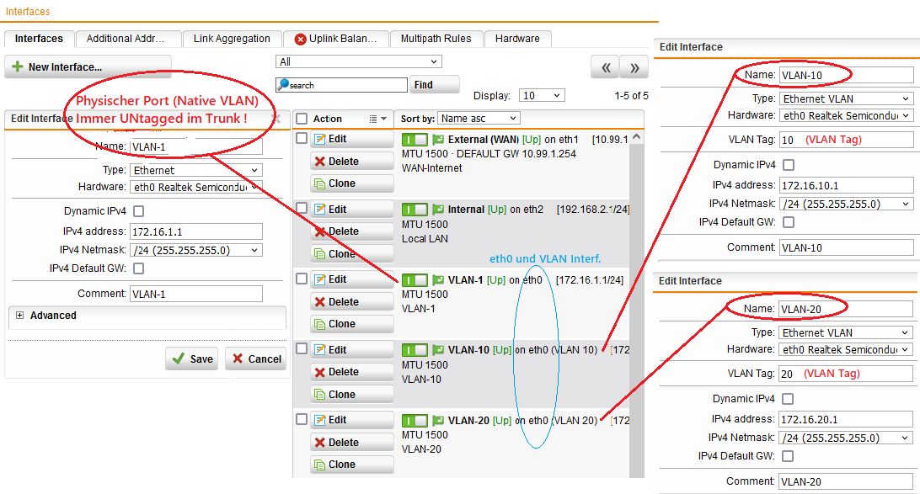920x494 pixels.
Task: Edit the Internal interface
Action: pyautogui.click(x=351, y=210)
